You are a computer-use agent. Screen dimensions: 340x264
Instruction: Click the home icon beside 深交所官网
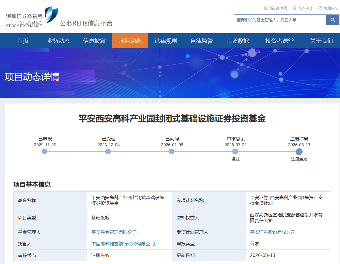click(266, 8)
